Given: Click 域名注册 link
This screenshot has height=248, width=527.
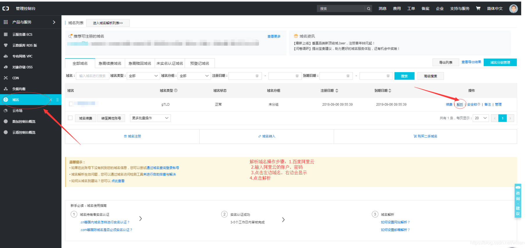Looking at the screenshot, I should [x=133, y=136].
